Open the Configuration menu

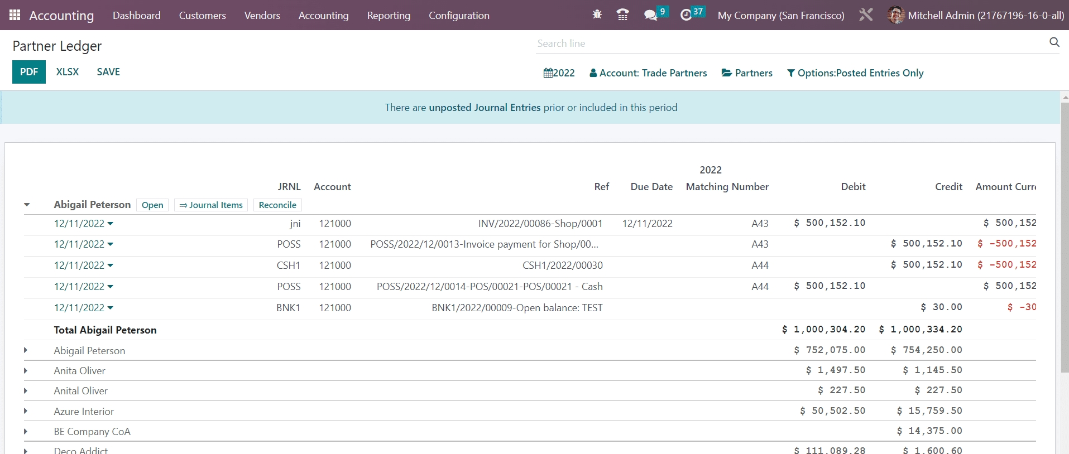[x=459, y=16]
